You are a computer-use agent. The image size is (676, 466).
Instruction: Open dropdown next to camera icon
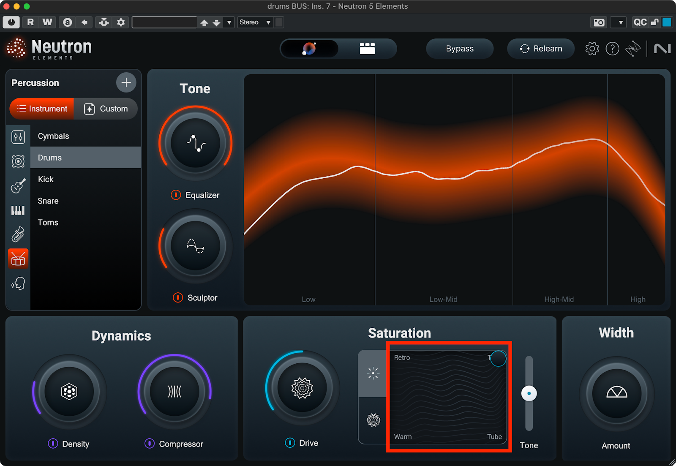[x=619, y=22]
